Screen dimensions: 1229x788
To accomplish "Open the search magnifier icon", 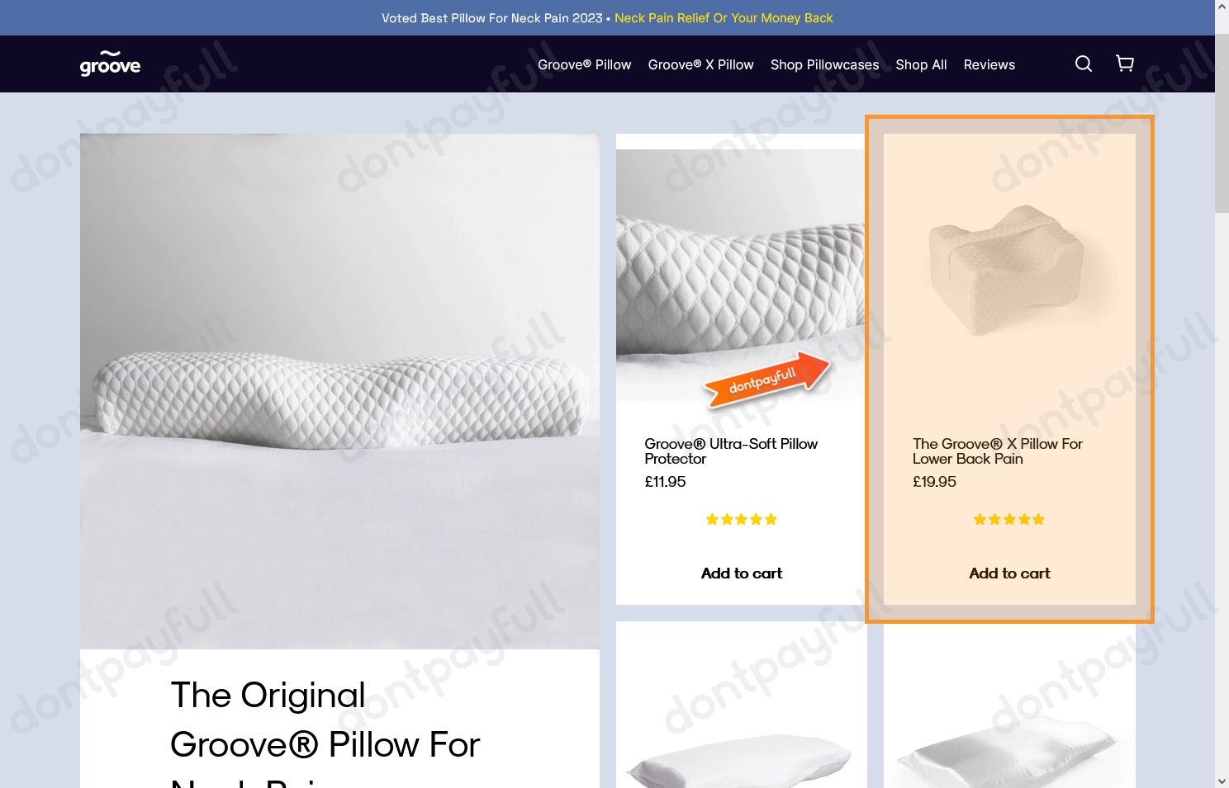I will tap(1084, 64).
